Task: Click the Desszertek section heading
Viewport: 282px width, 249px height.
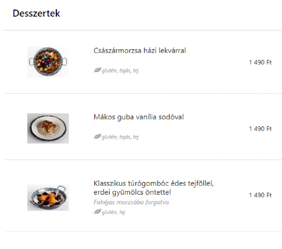Action: click(36, 13)
